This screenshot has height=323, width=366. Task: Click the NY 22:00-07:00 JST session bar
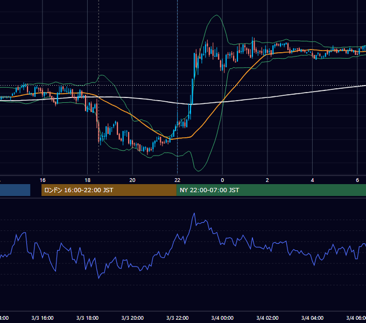271,190
